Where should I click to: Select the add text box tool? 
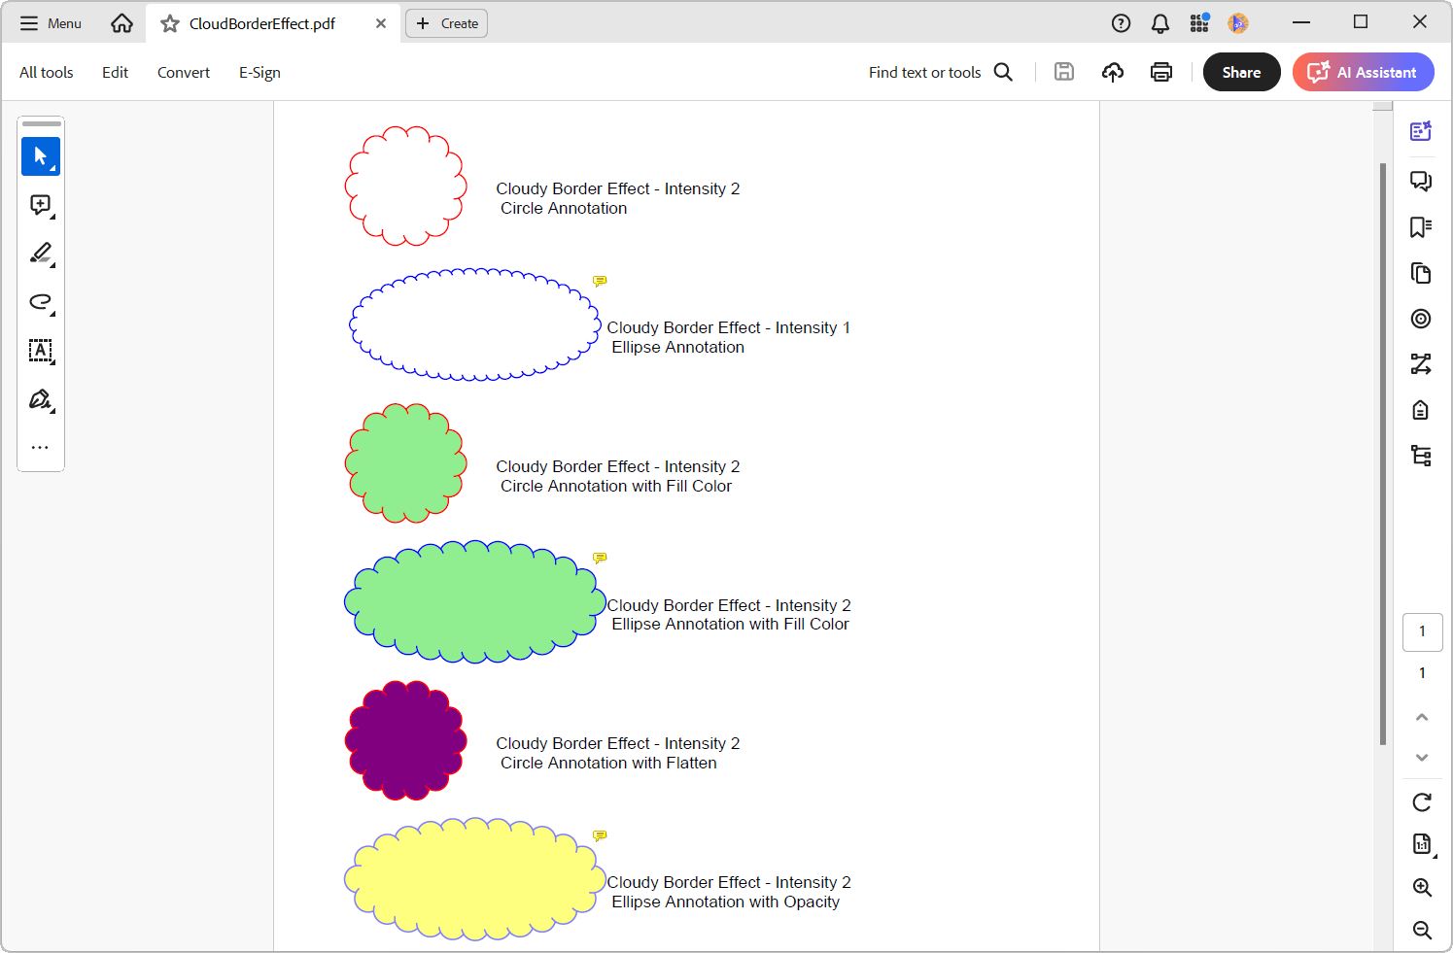click(40, 351)
